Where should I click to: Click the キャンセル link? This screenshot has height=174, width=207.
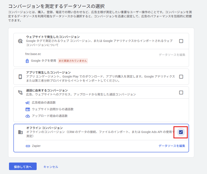[x=51, y=167]
